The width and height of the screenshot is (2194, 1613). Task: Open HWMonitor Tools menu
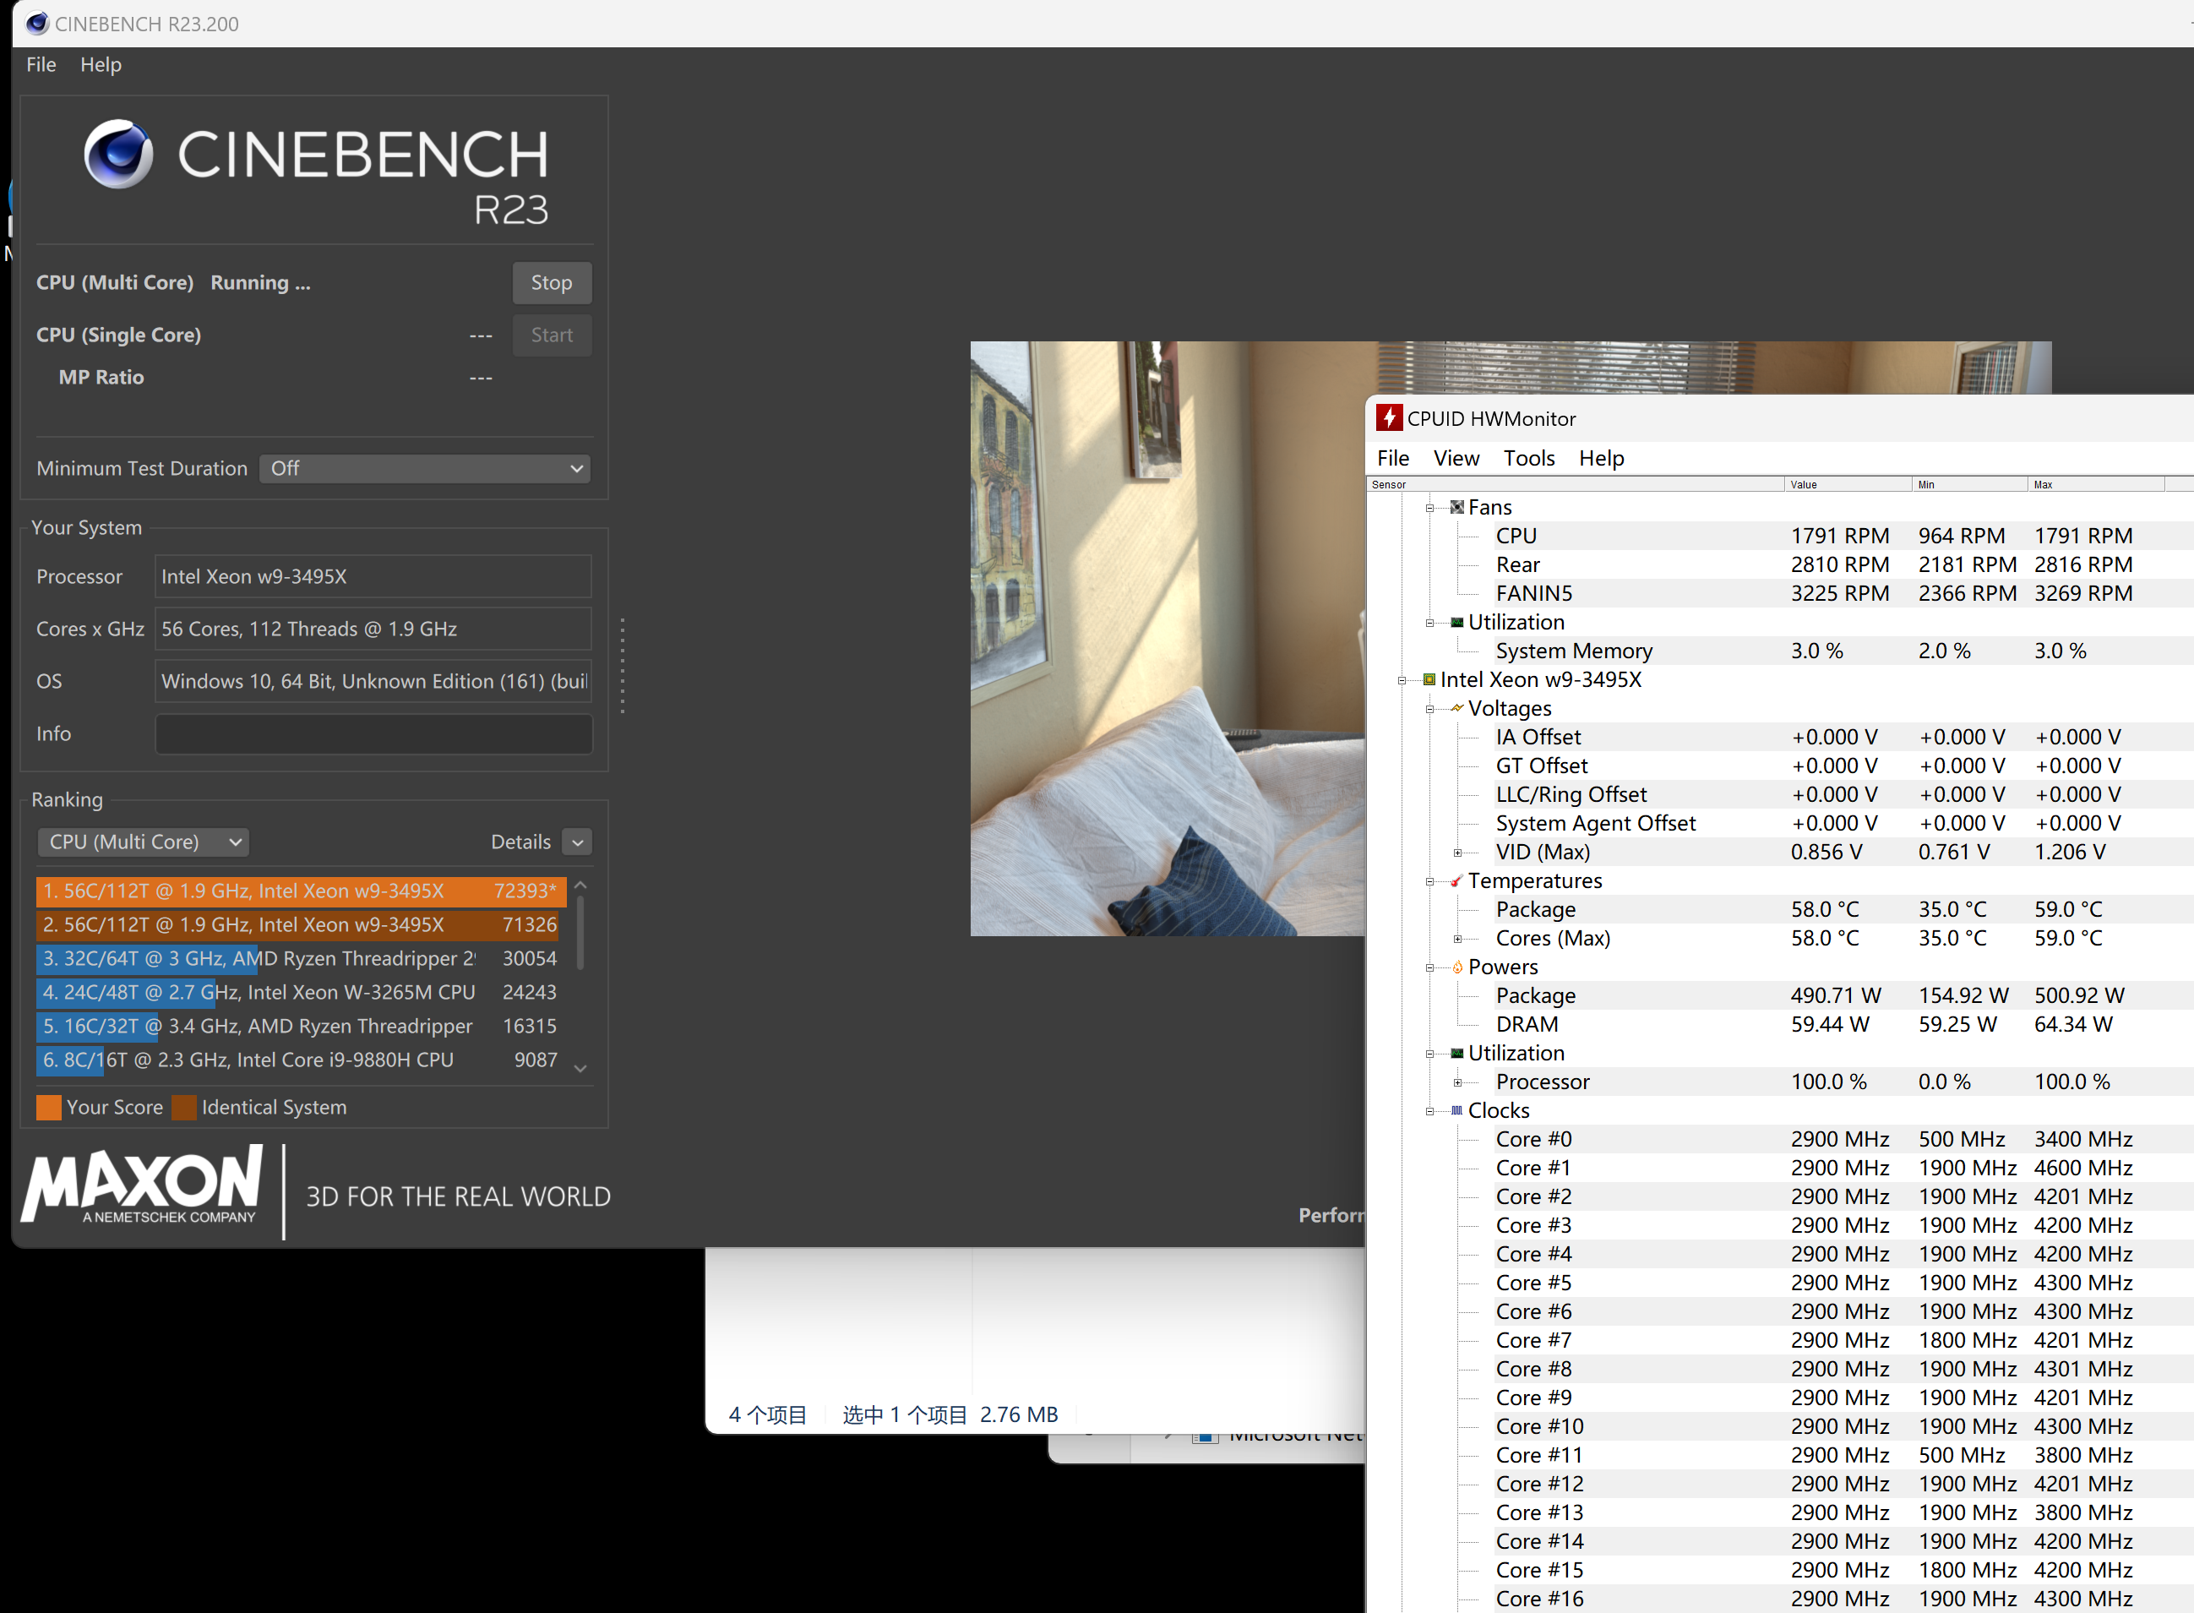[x=1528, y=458]
